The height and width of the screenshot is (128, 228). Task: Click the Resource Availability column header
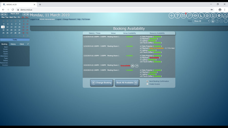pos(157,33)
